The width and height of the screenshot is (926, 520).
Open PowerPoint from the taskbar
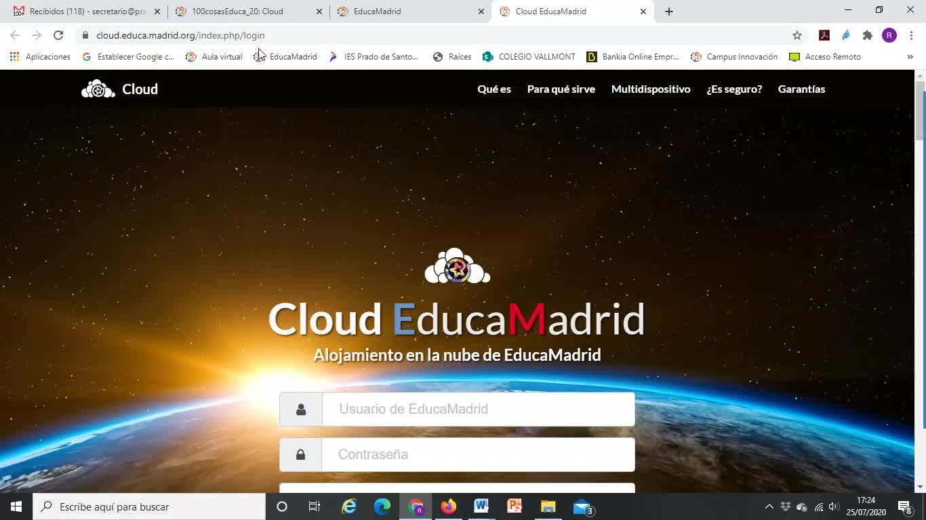coord(515,506)
